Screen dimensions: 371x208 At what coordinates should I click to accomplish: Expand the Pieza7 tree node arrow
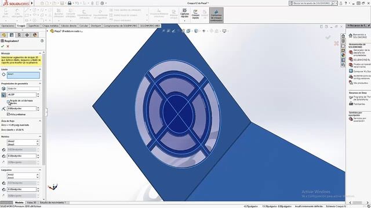(48, 31)
